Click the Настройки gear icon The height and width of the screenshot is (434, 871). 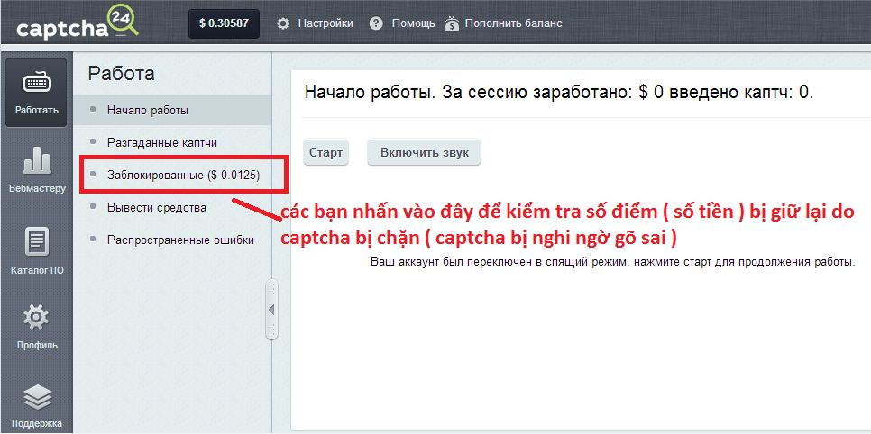point(283,24)
